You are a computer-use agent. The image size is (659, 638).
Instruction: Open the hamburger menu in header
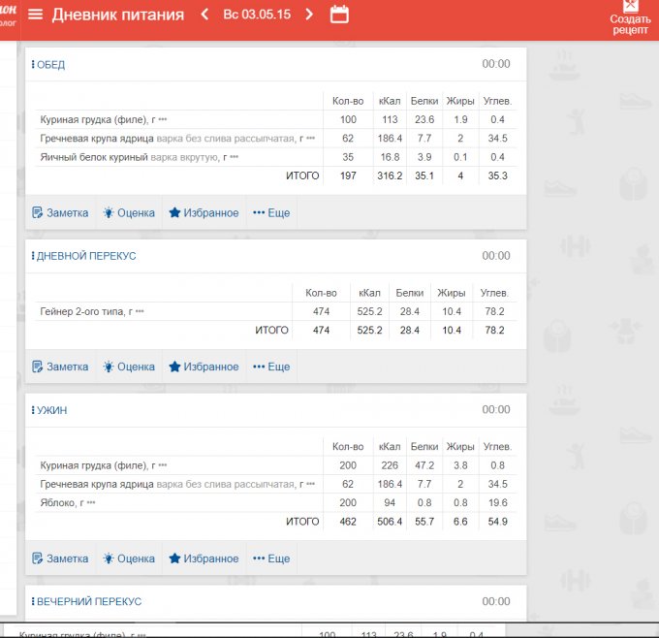(36, 15)
